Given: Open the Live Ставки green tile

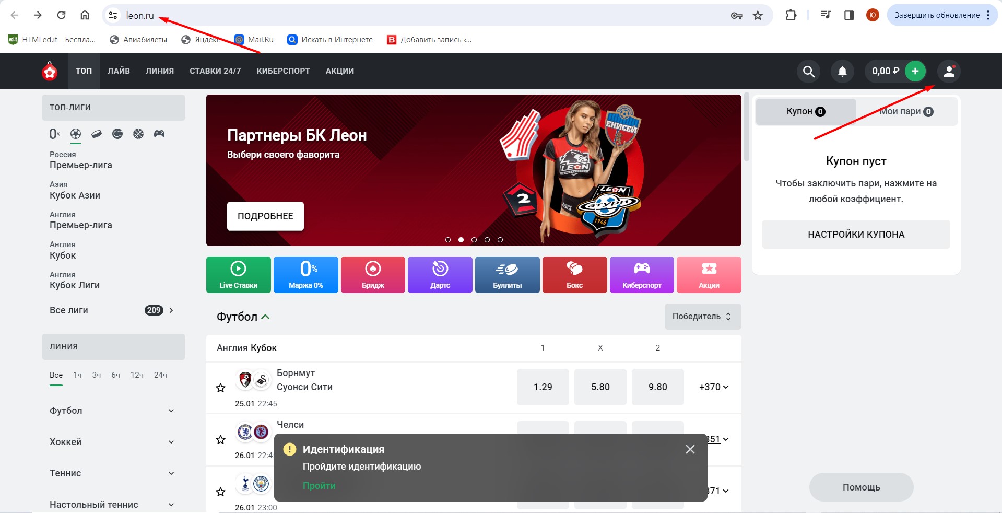Looking at the screenshot, I should coord(239,275).
